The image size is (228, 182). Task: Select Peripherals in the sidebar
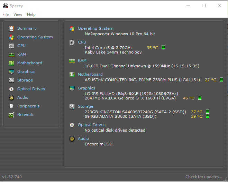(28, 106)
